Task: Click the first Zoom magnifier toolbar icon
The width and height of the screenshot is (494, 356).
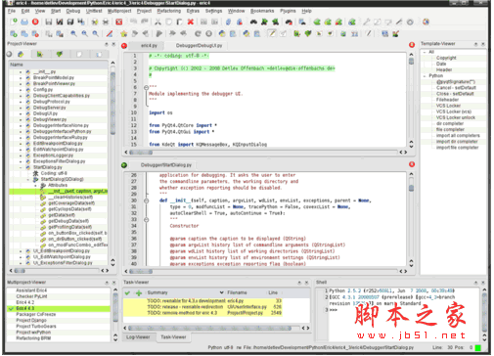Action: pos(74,33)
